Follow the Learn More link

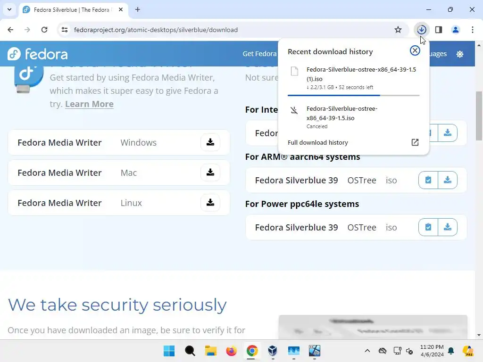[89, 104]
